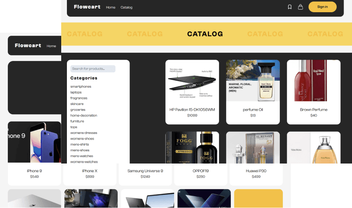Click the OPPOF19 product name
Viewport: 352px width, 208px height.
point(201,171)
